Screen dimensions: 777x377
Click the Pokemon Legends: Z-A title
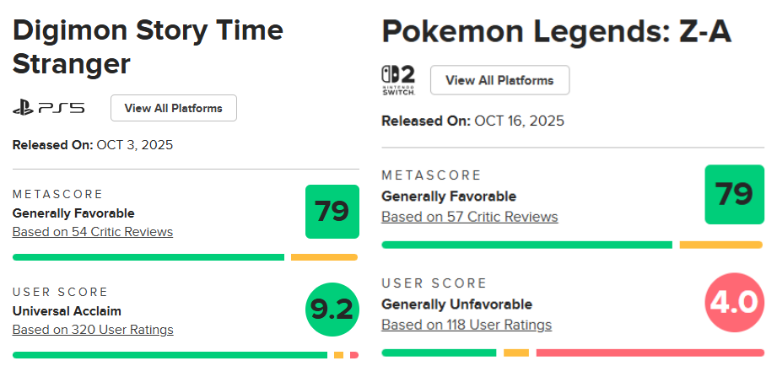557,32
